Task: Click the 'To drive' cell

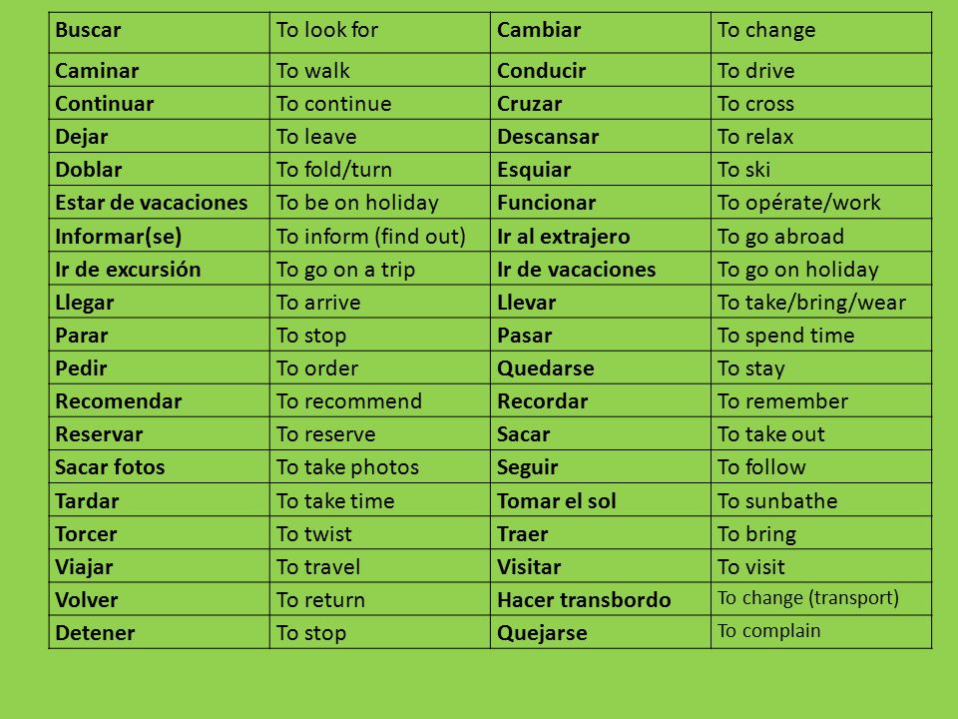Action: (x=821, y=70)
